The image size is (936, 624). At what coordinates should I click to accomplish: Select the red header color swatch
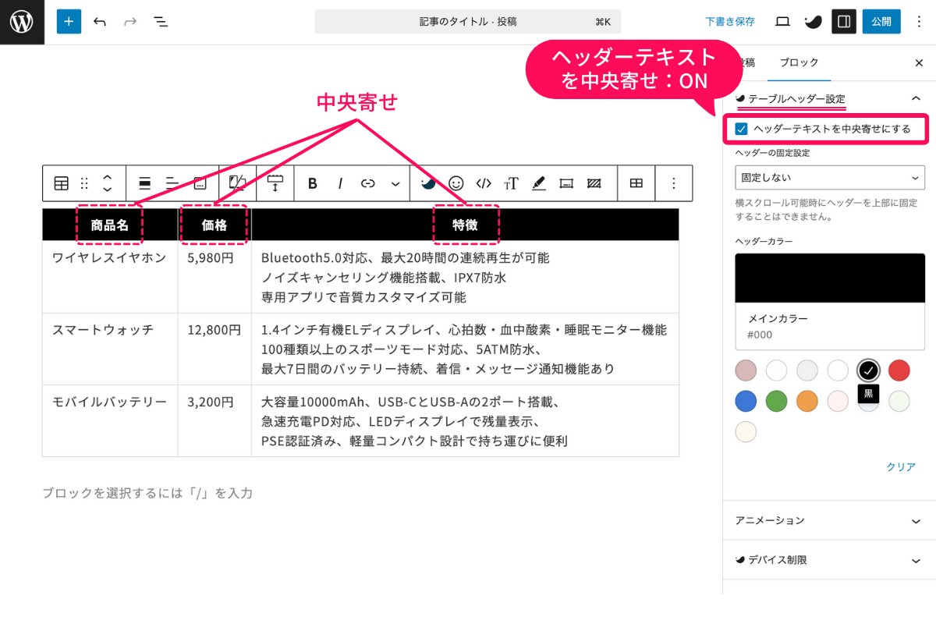point(899,370)
